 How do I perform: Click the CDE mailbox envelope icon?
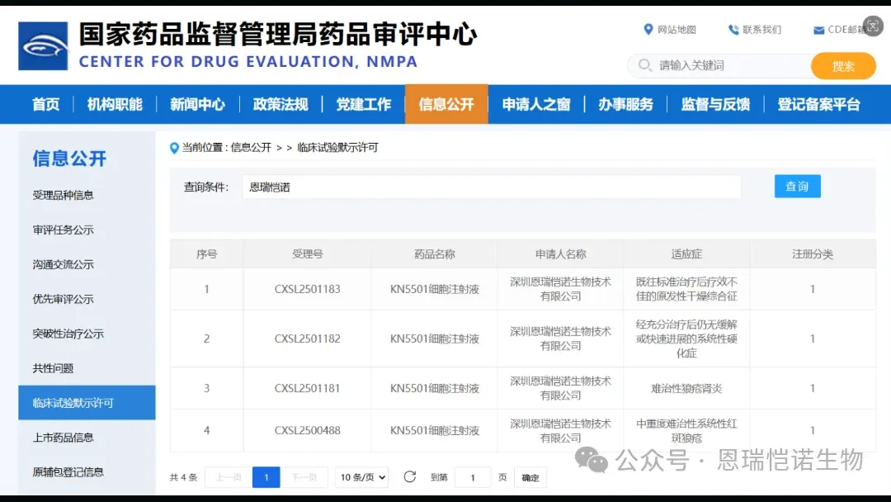818,31
